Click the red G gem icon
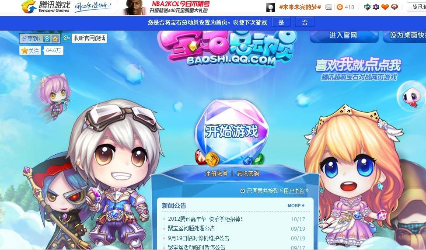 point(395,7)
